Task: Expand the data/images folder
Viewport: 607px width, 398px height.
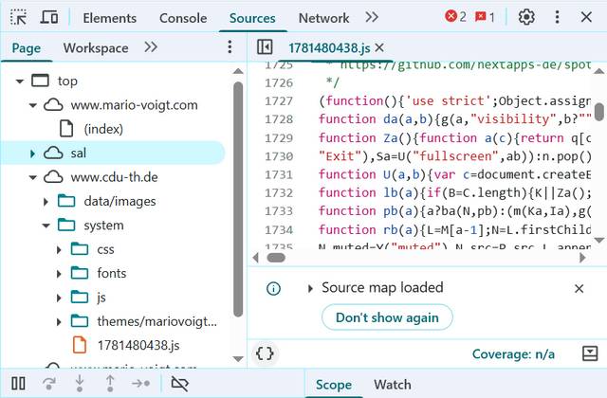Action: click(x=46, y=202)
